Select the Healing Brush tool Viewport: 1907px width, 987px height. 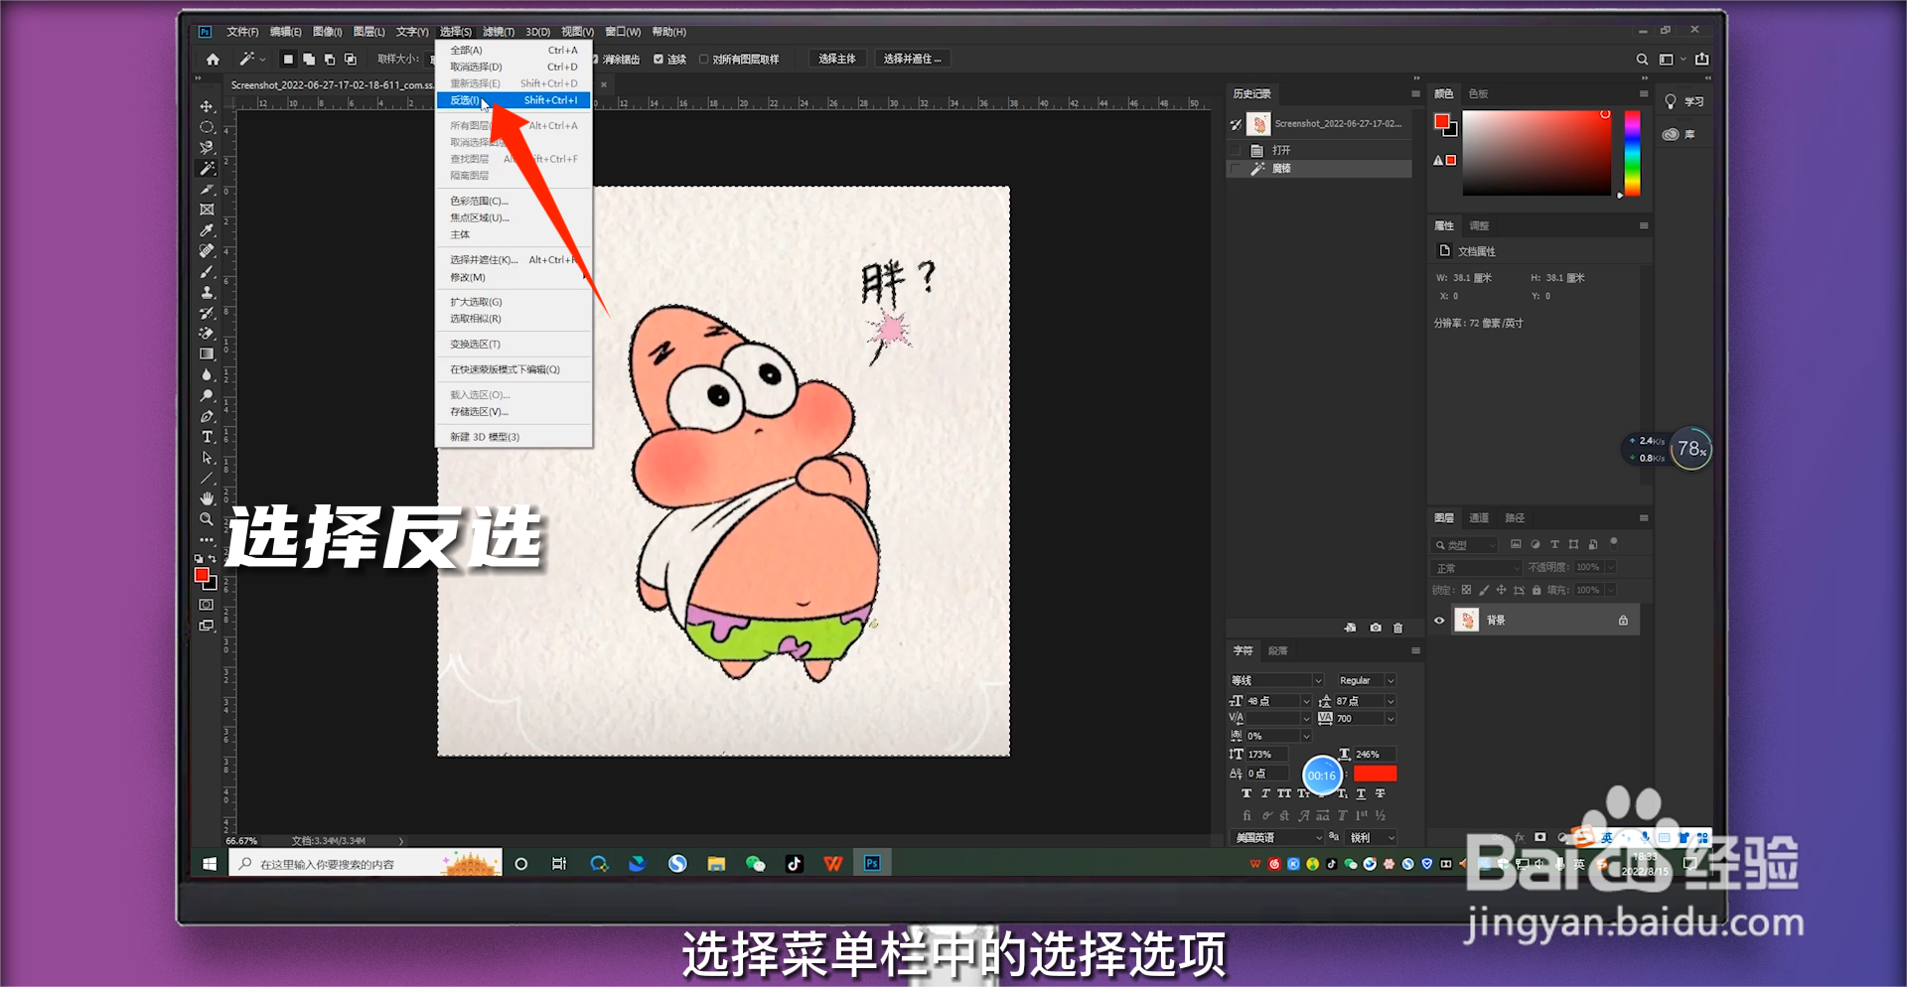207,251
